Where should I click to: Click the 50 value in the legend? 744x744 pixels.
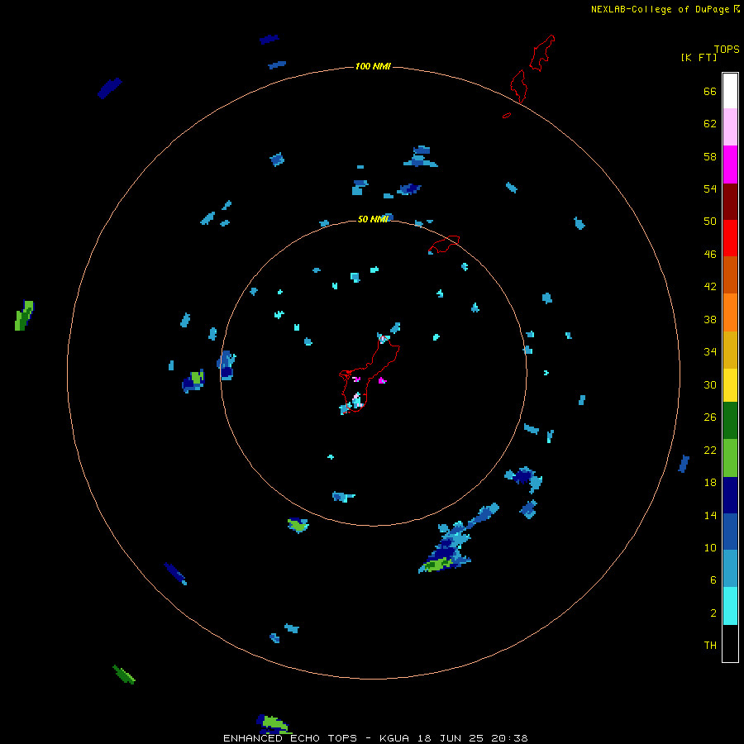[x=710, y=221]
